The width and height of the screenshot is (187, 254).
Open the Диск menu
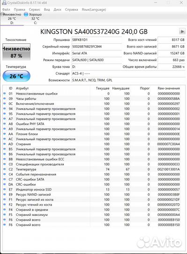[x=58, y=9]
